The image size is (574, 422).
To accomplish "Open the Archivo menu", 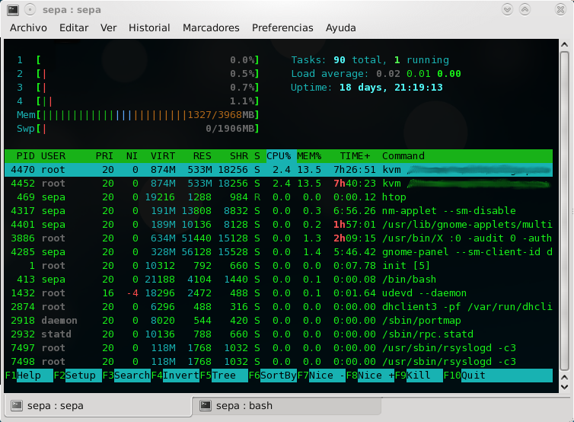I will click(28, 28).
